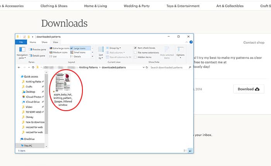The image size is (271, 166).
Task: Toggle the Details pane
Action: [37, 56]
